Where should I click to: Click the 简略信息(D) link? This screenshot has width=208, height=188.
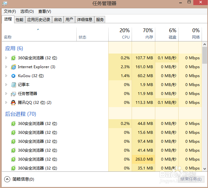(x=23, y=179)
